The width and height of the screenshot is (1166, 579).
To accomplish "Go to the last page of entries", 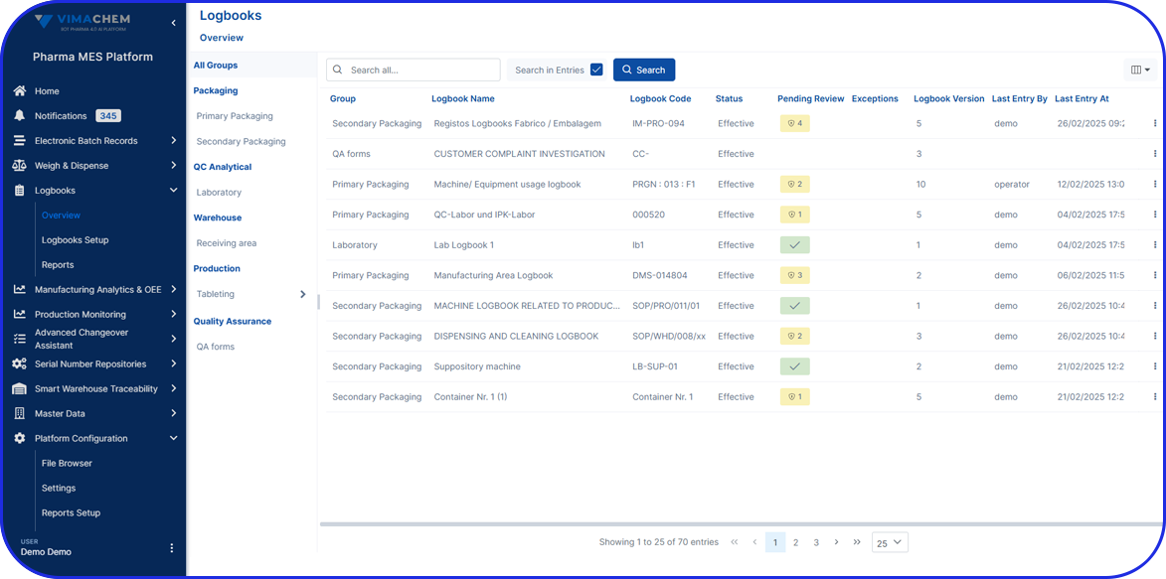I will click(x=857, y=542).
